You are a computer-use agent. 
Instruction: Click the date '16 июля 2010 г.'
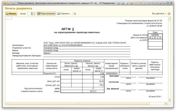pos(155,97)
